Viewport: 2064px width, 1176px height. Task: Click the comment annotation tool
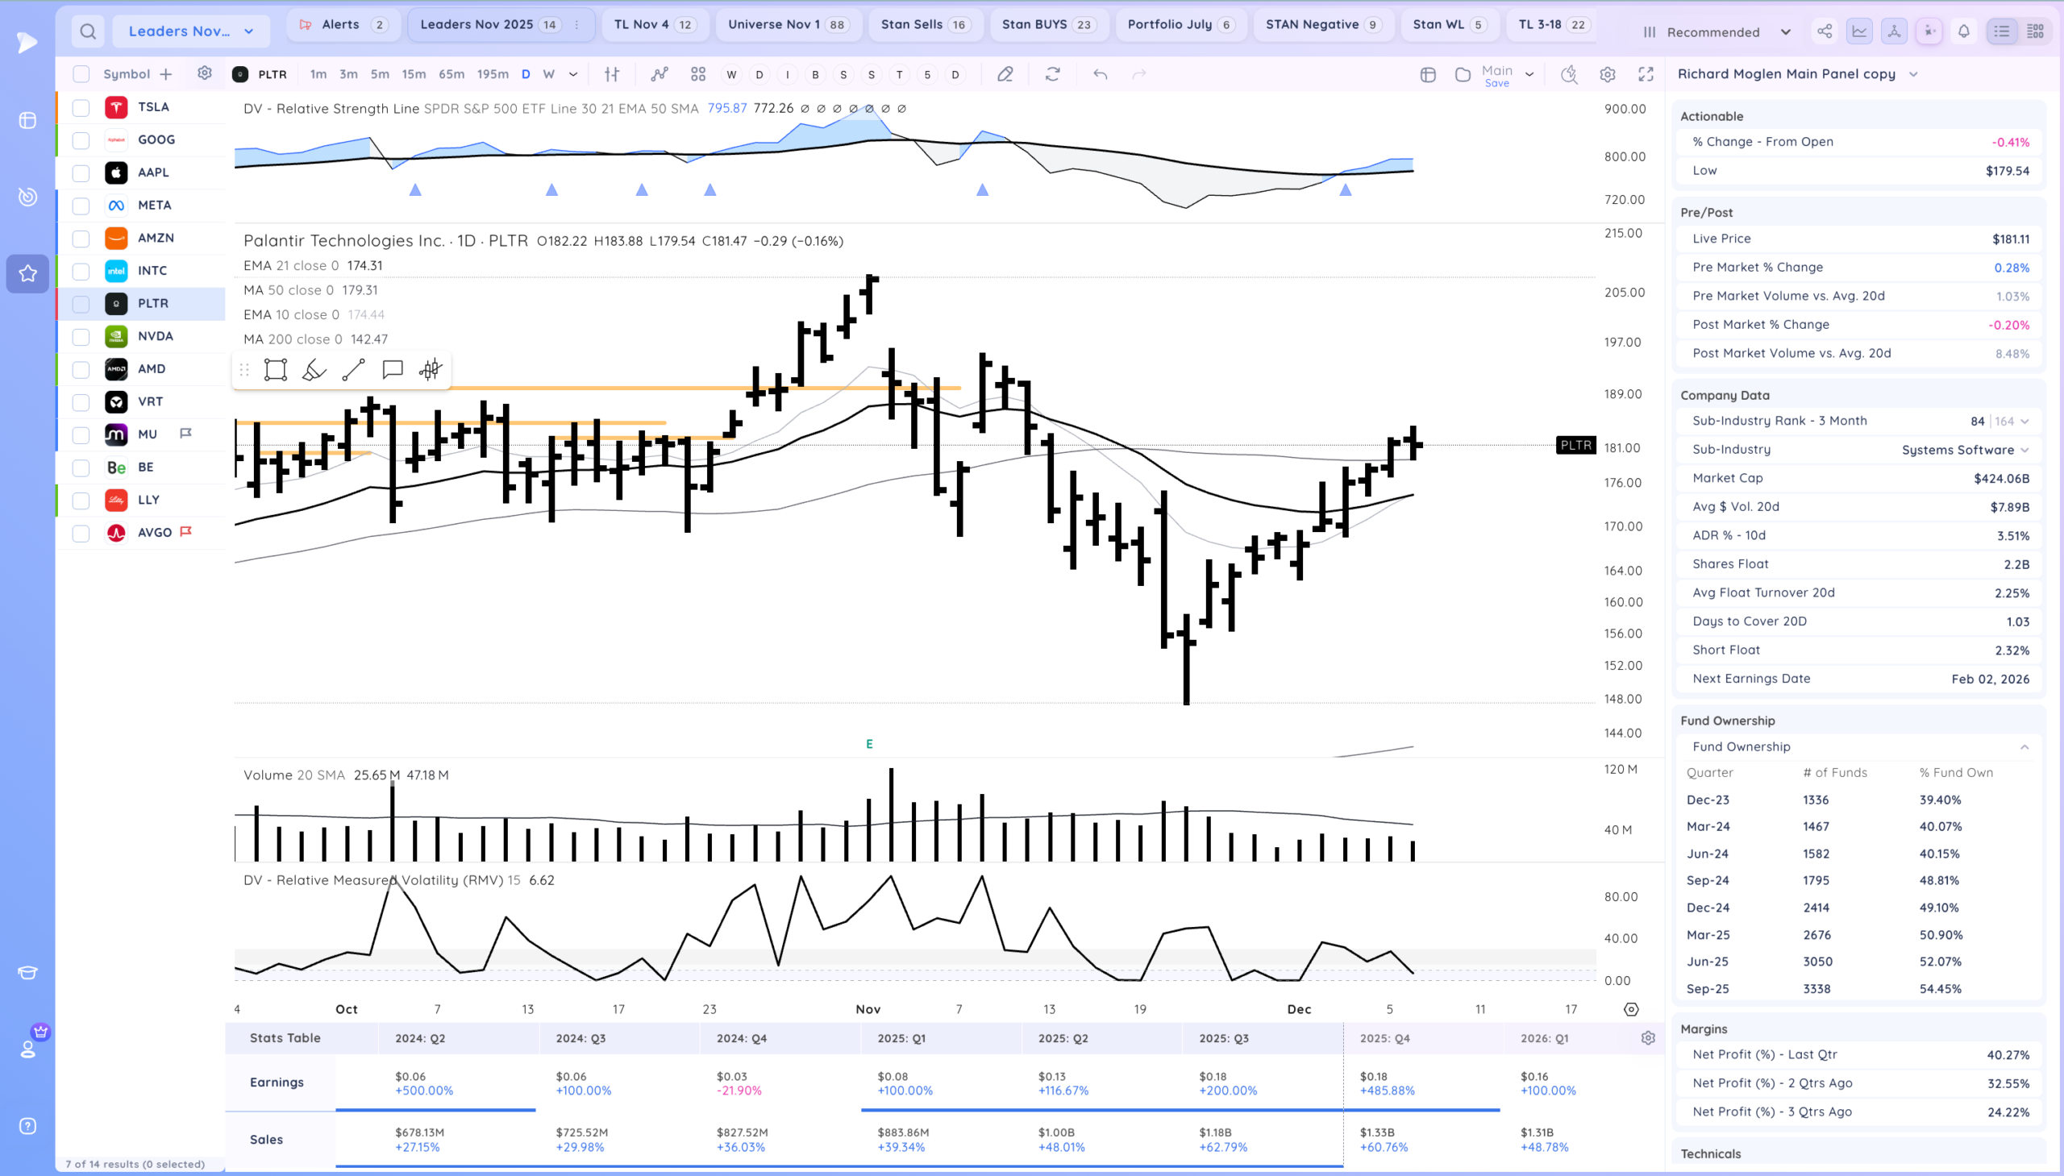(x=393, y=370)
